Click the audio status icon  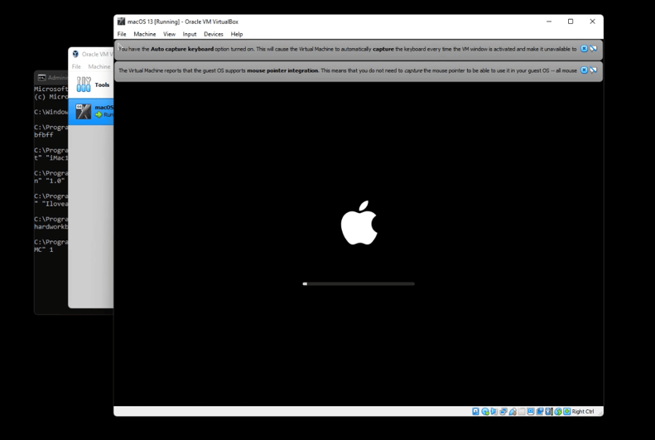click(494, 411)
